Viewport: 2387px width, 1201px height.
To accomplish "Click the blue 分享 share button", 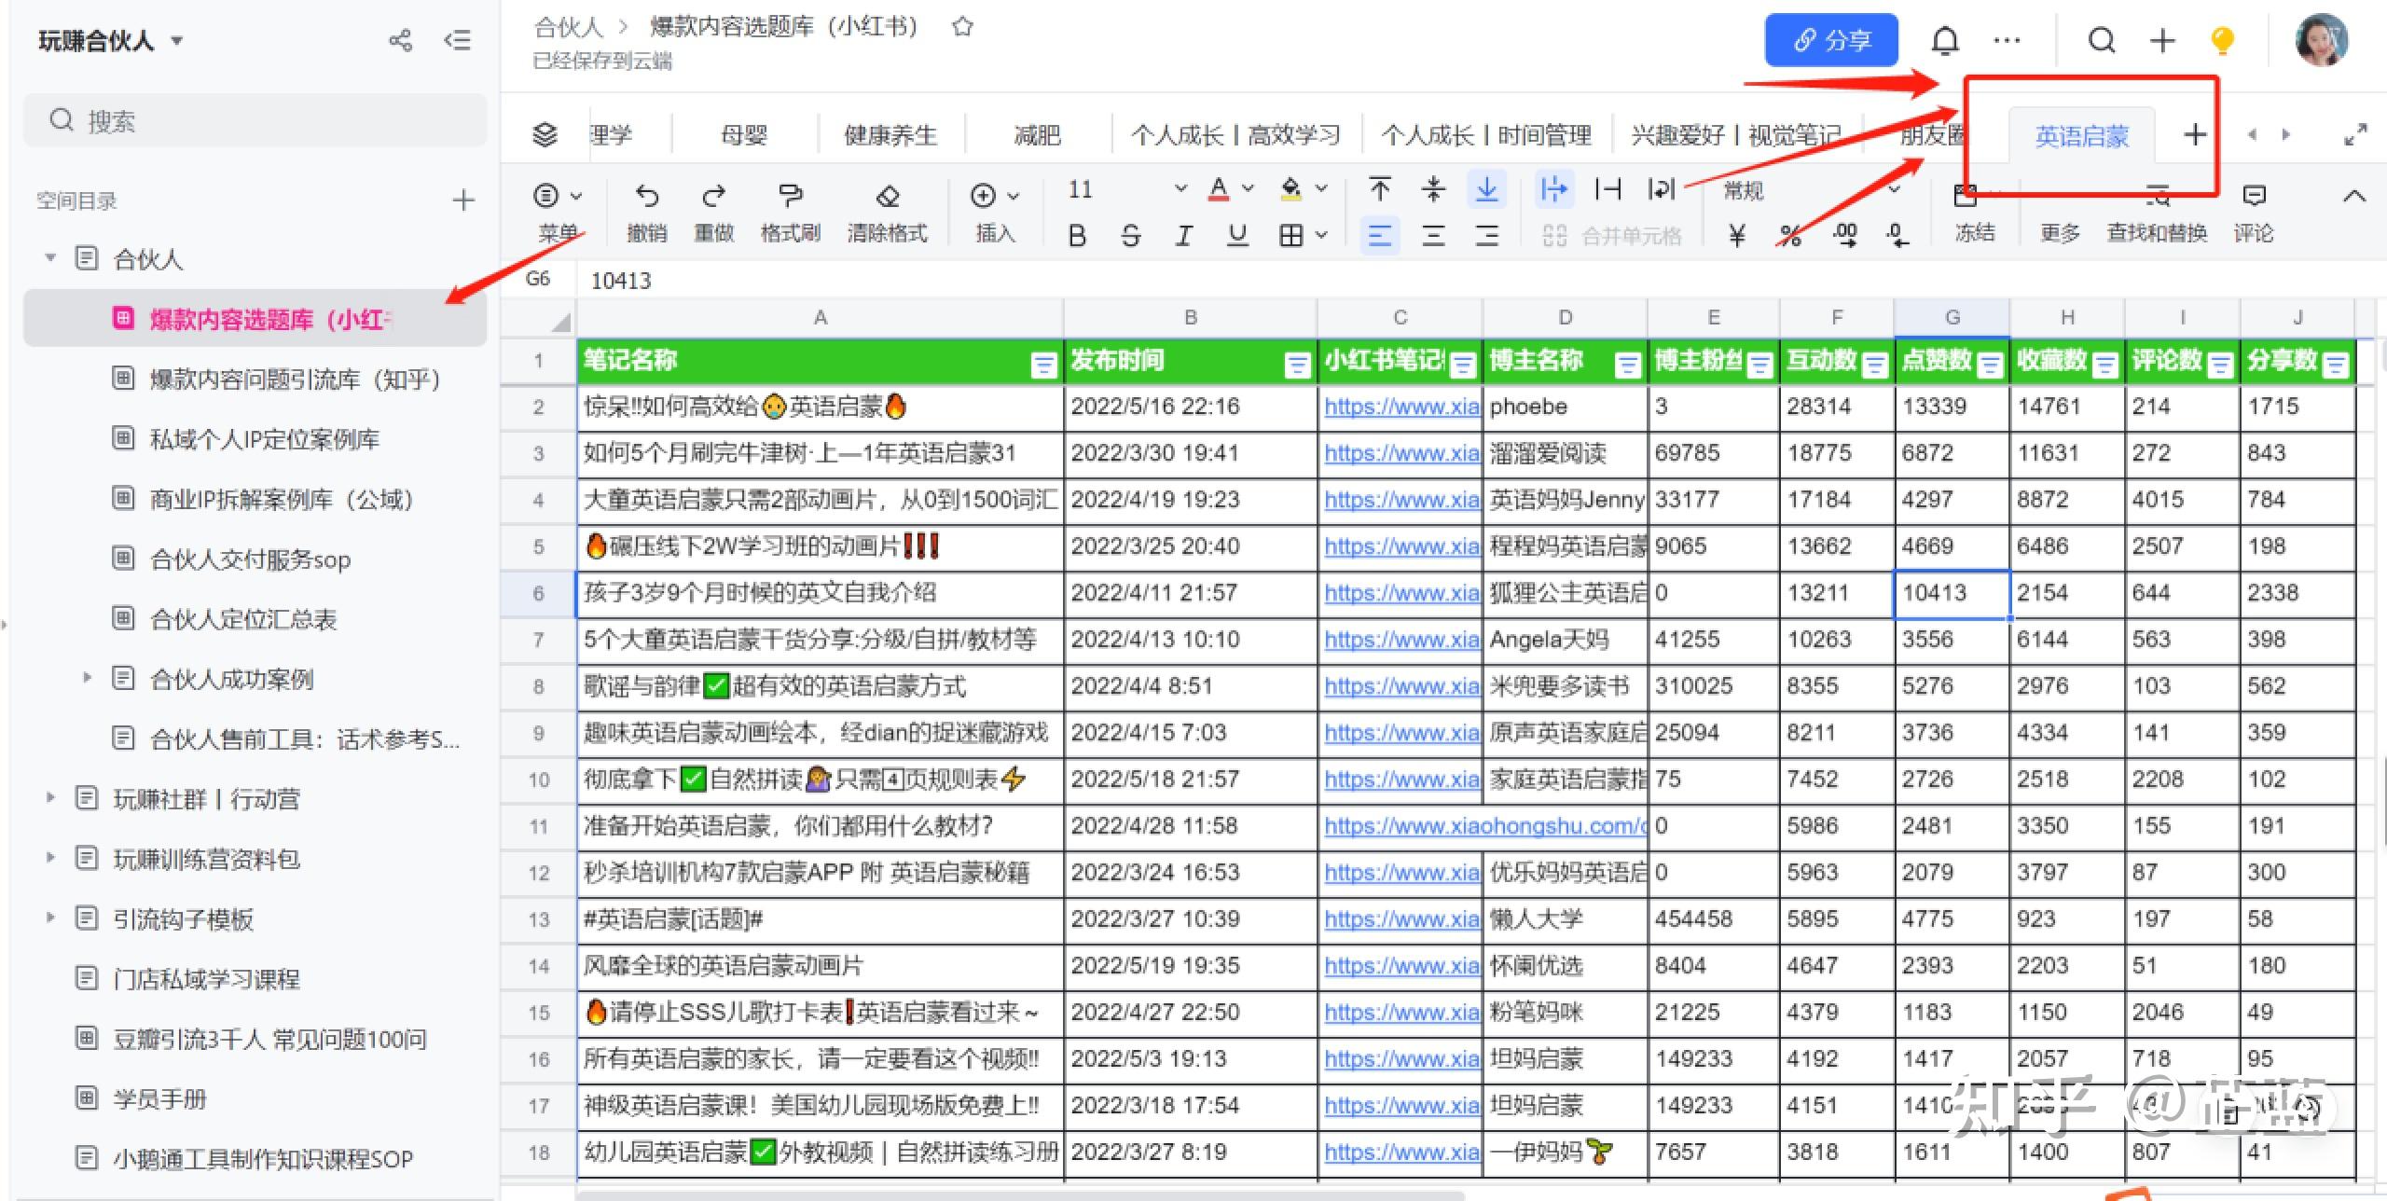I will click(x=1830, y=40).
